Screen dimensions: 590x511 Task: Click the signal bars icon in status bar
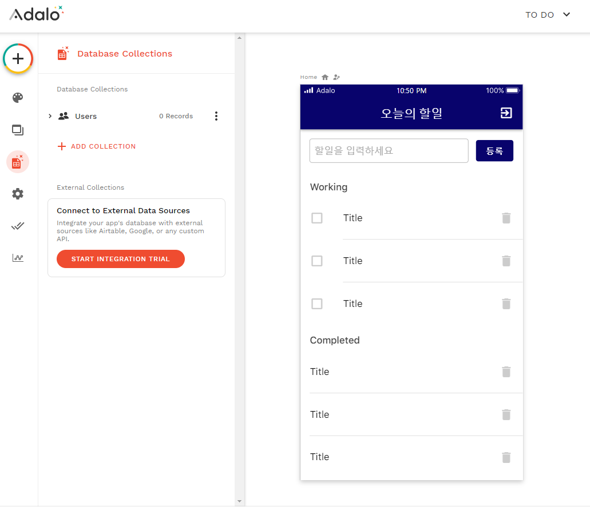tap(308, 90)
